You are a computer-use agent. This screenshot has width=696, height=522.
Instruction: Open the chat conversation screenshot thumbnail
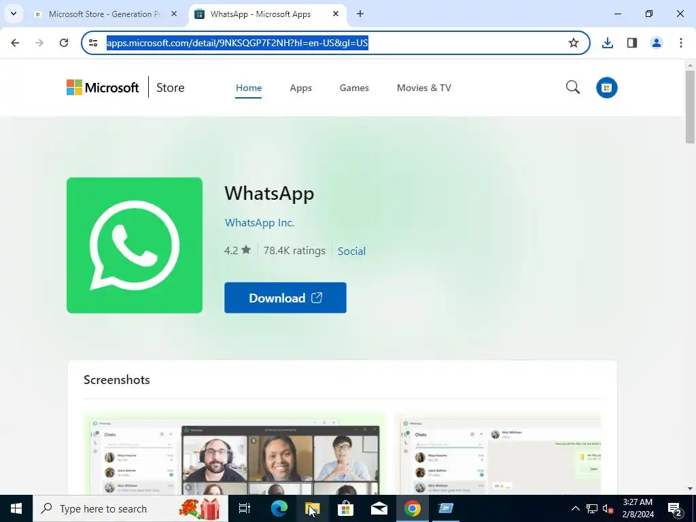[498, 453]
